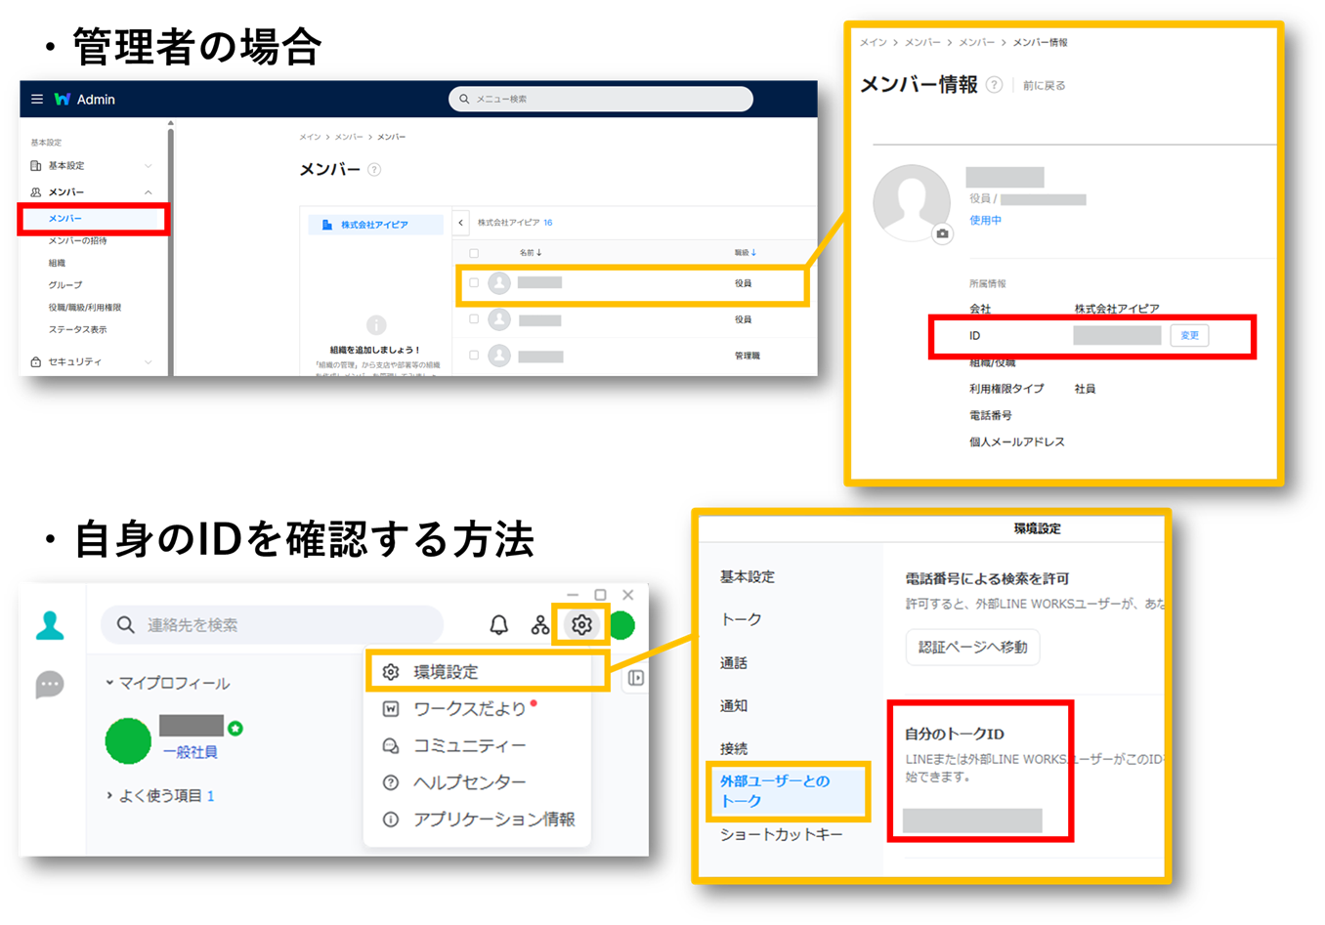Click the settings gear icon

(x=581, y=625)
